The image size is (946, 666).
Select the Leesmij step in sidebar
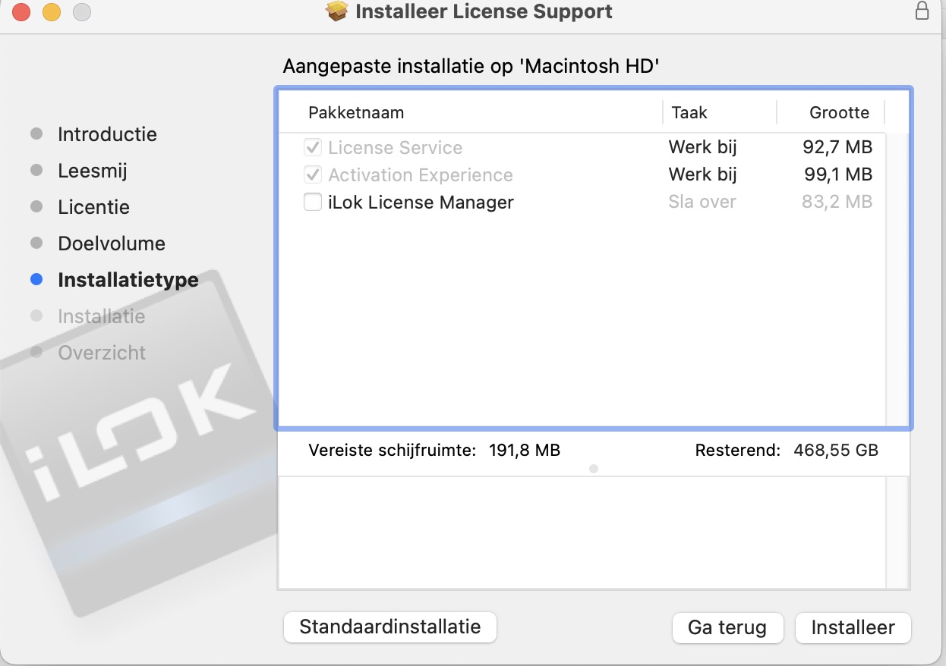point(93,171)
